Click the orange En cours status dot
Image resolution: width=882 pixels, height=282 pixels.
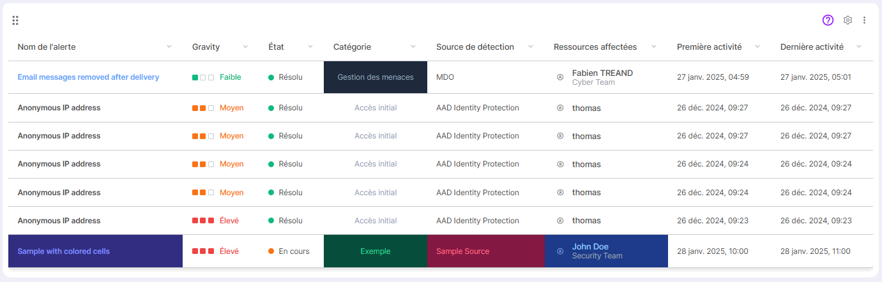[x=271, y=251]
